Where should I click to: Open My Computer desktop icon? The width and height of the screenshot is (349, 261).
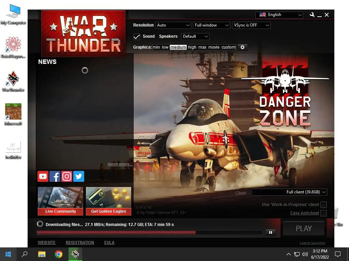pyautogui.click(x=13, y=15)
